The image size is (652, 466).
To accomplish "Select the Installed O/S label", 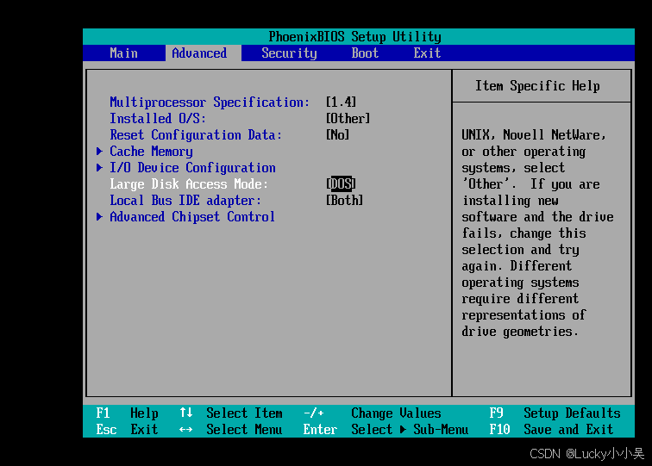I will [158, 118].
